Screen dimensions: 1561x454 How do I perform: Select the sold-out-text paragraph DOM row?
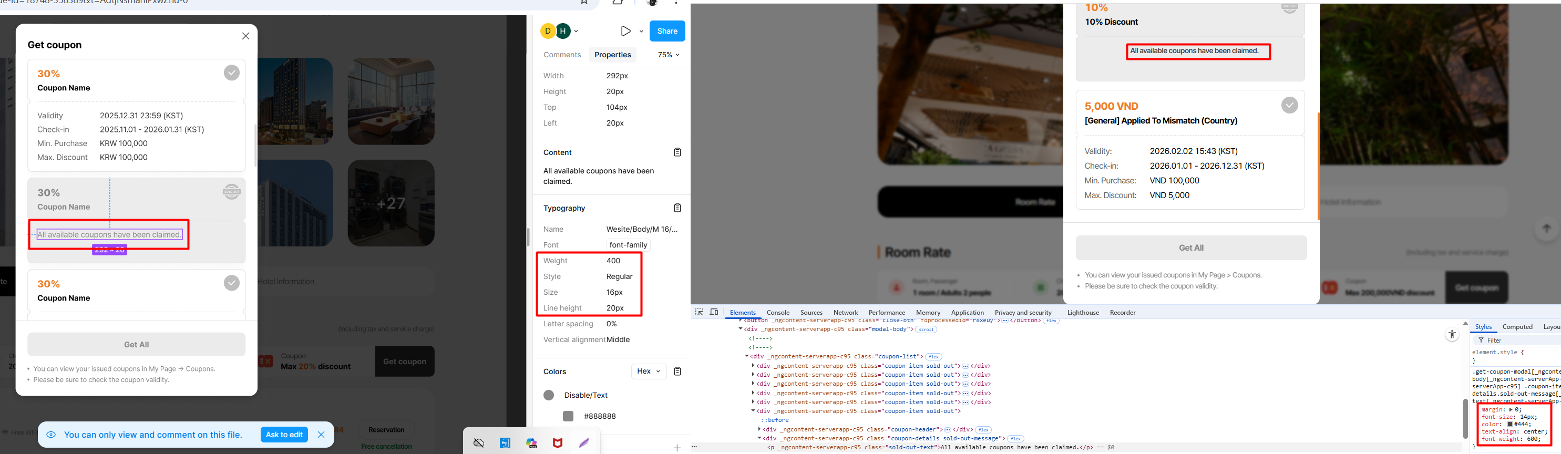[940, 448]
